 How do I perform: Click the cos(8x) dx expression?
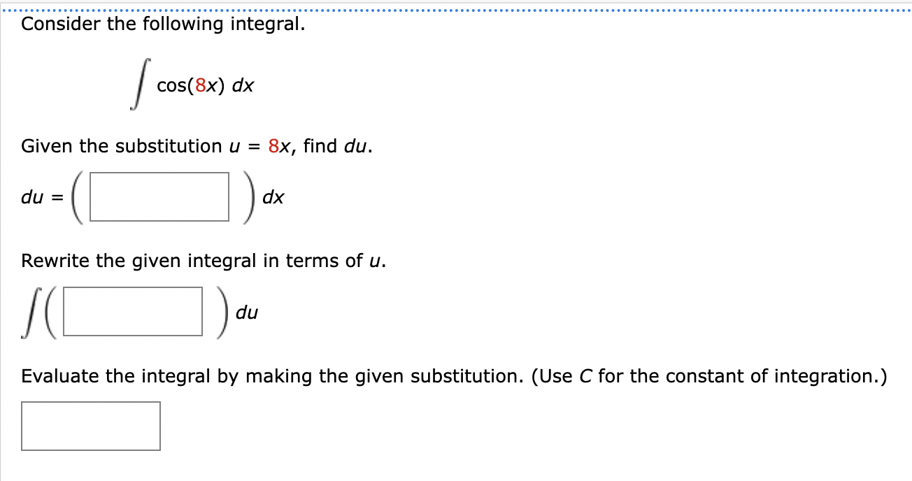pyautogui.click(x=206, y=86)
